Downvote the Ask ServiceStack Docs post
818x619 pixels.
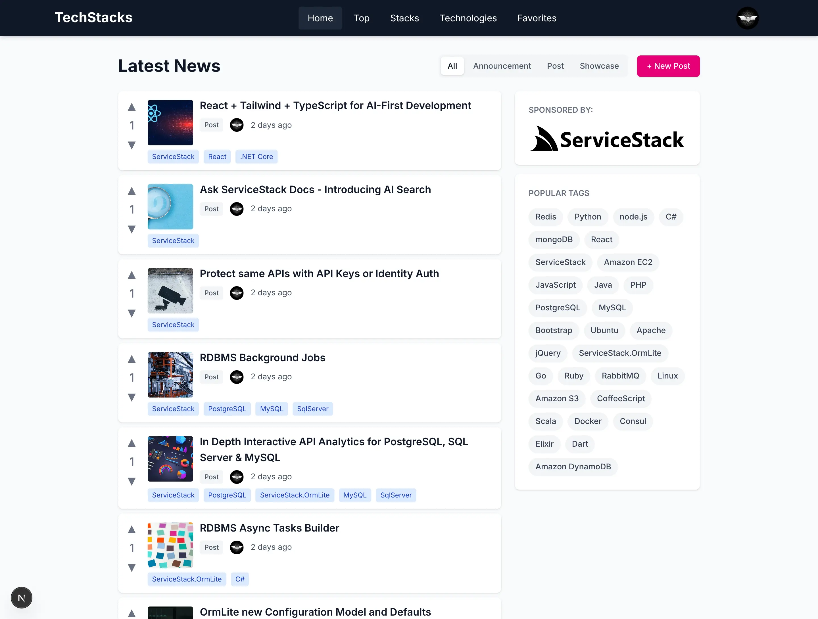pyautogui.click(x=132, y=229)
